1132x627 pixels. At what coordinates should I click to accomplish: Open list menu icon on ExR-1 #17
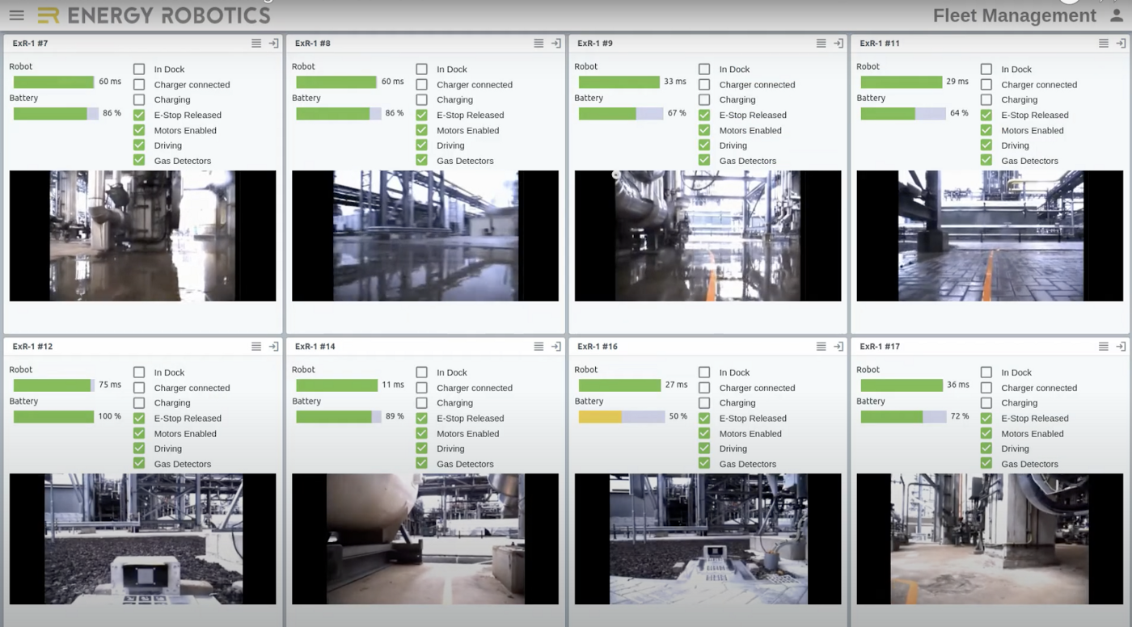[1103, 347]
